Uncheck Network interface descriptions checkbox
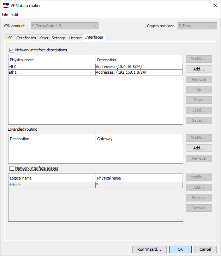The width and height of the screenshot is (221, 256). tap(12, 50)
